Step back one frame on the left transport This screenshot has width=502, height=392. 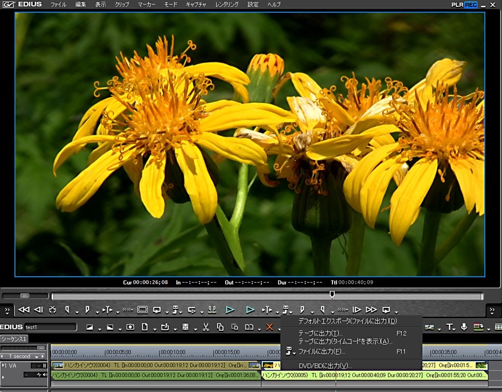point(38,310)
